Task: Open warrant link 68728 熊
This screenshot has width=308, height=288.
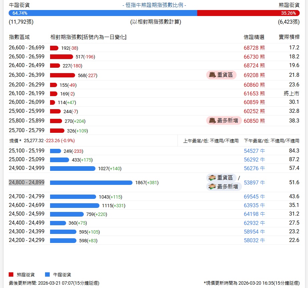Action: pyautogui.click(x=254, y=48)
